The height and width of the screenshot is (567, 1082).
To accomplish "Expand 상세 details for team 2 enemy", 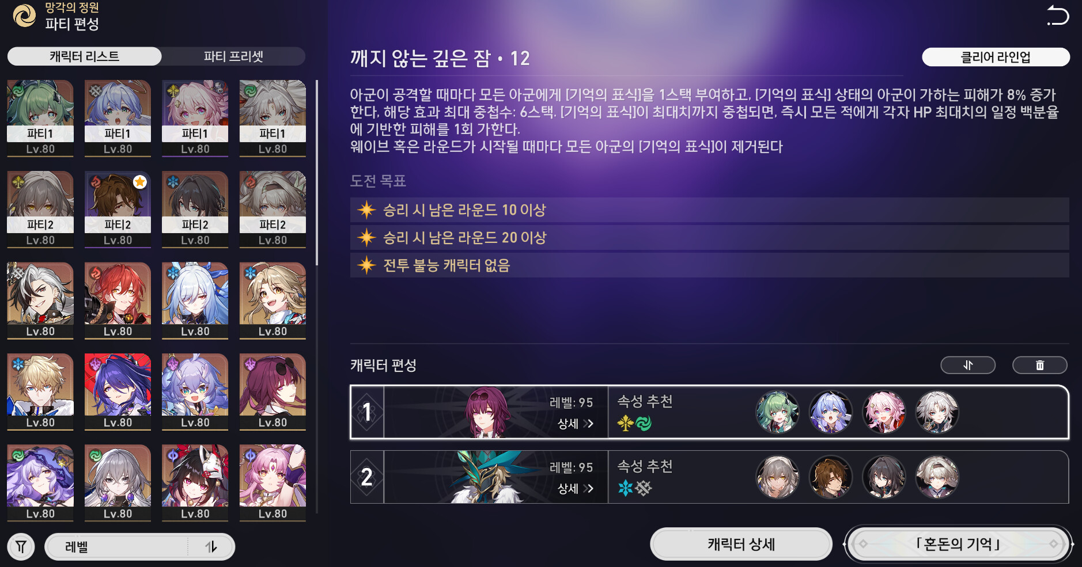I will (575, 489).
